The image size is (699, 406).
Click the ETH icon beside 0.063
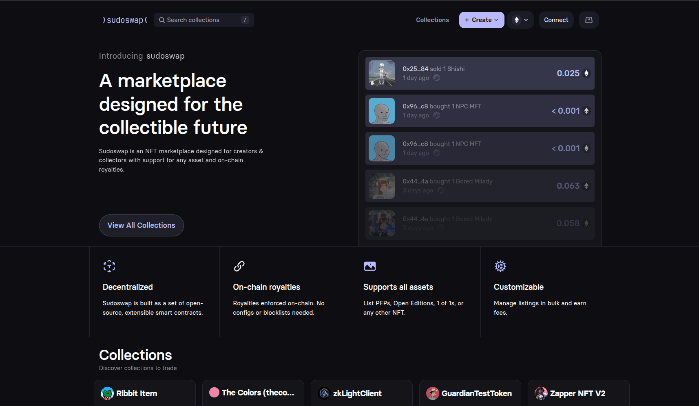[586, 186]
